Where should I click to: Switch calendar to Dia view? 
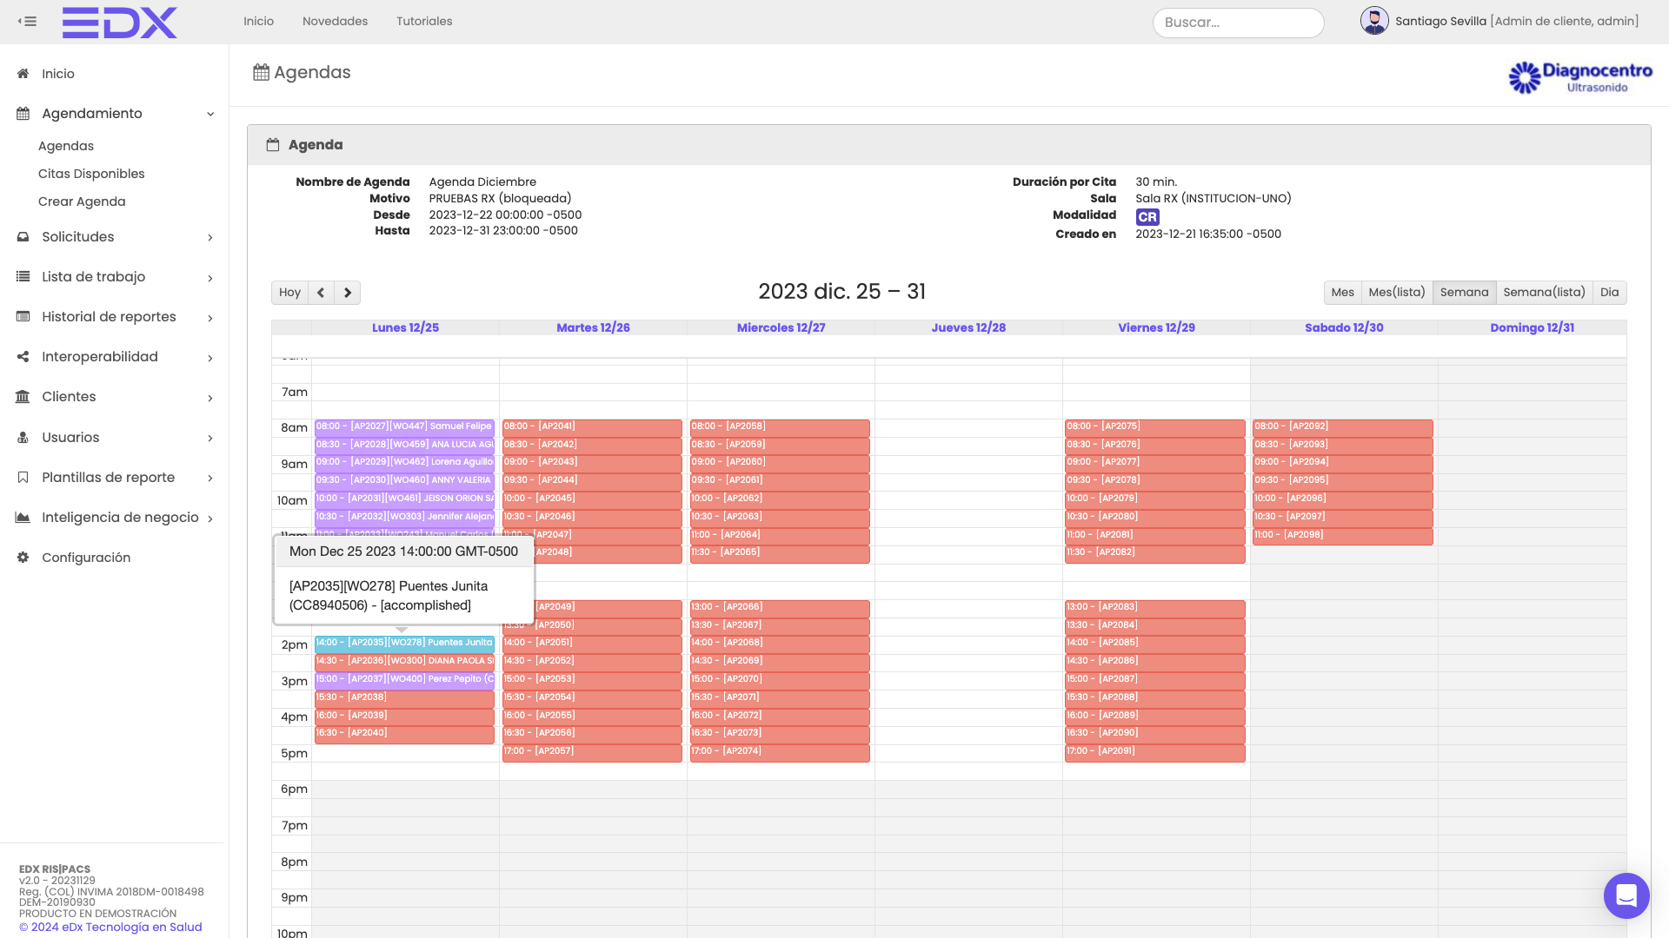[x=1609, y=293]
